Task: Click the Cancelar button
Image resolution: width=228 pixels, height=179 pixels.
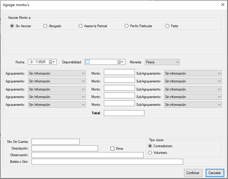Action: (x=215, y=173)
